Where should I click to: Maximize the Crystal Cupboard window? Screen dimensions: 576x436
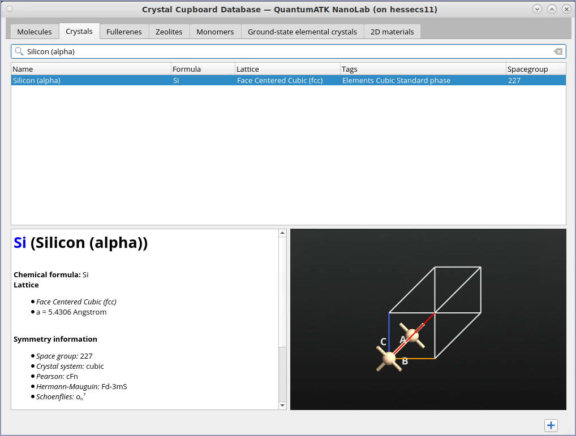[x=552, y=9]
